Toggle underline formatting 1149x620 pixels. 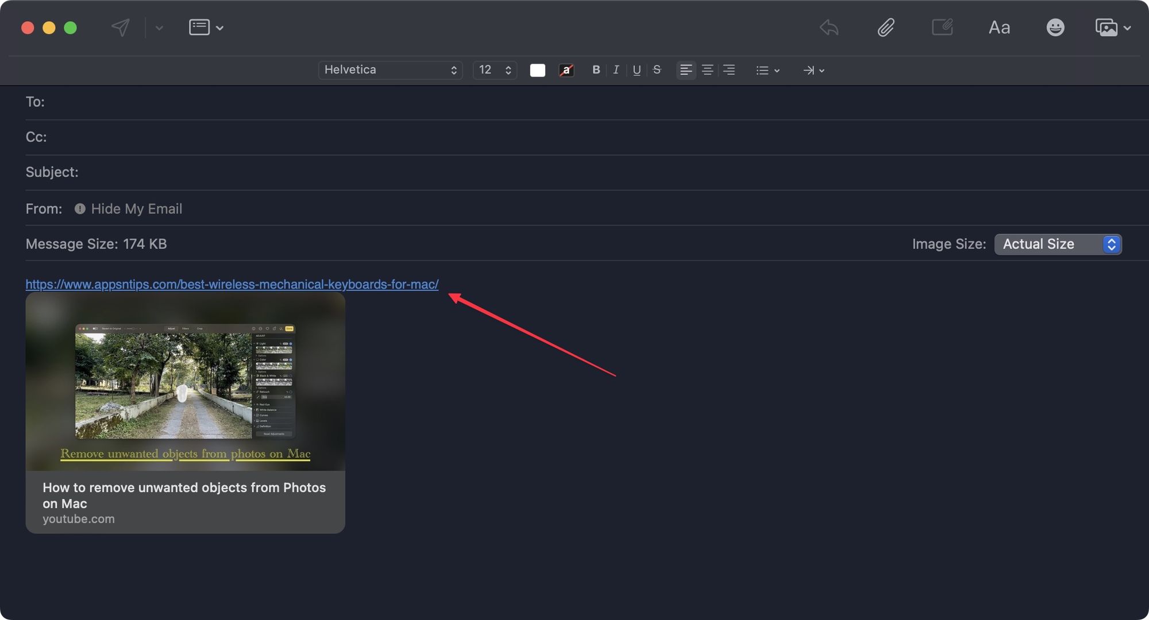click(637, 70)
